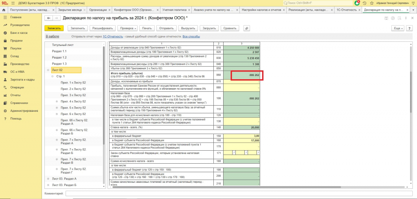
Task: Expand the Прил. 4 к Листу 02 node
Action: 57,102
